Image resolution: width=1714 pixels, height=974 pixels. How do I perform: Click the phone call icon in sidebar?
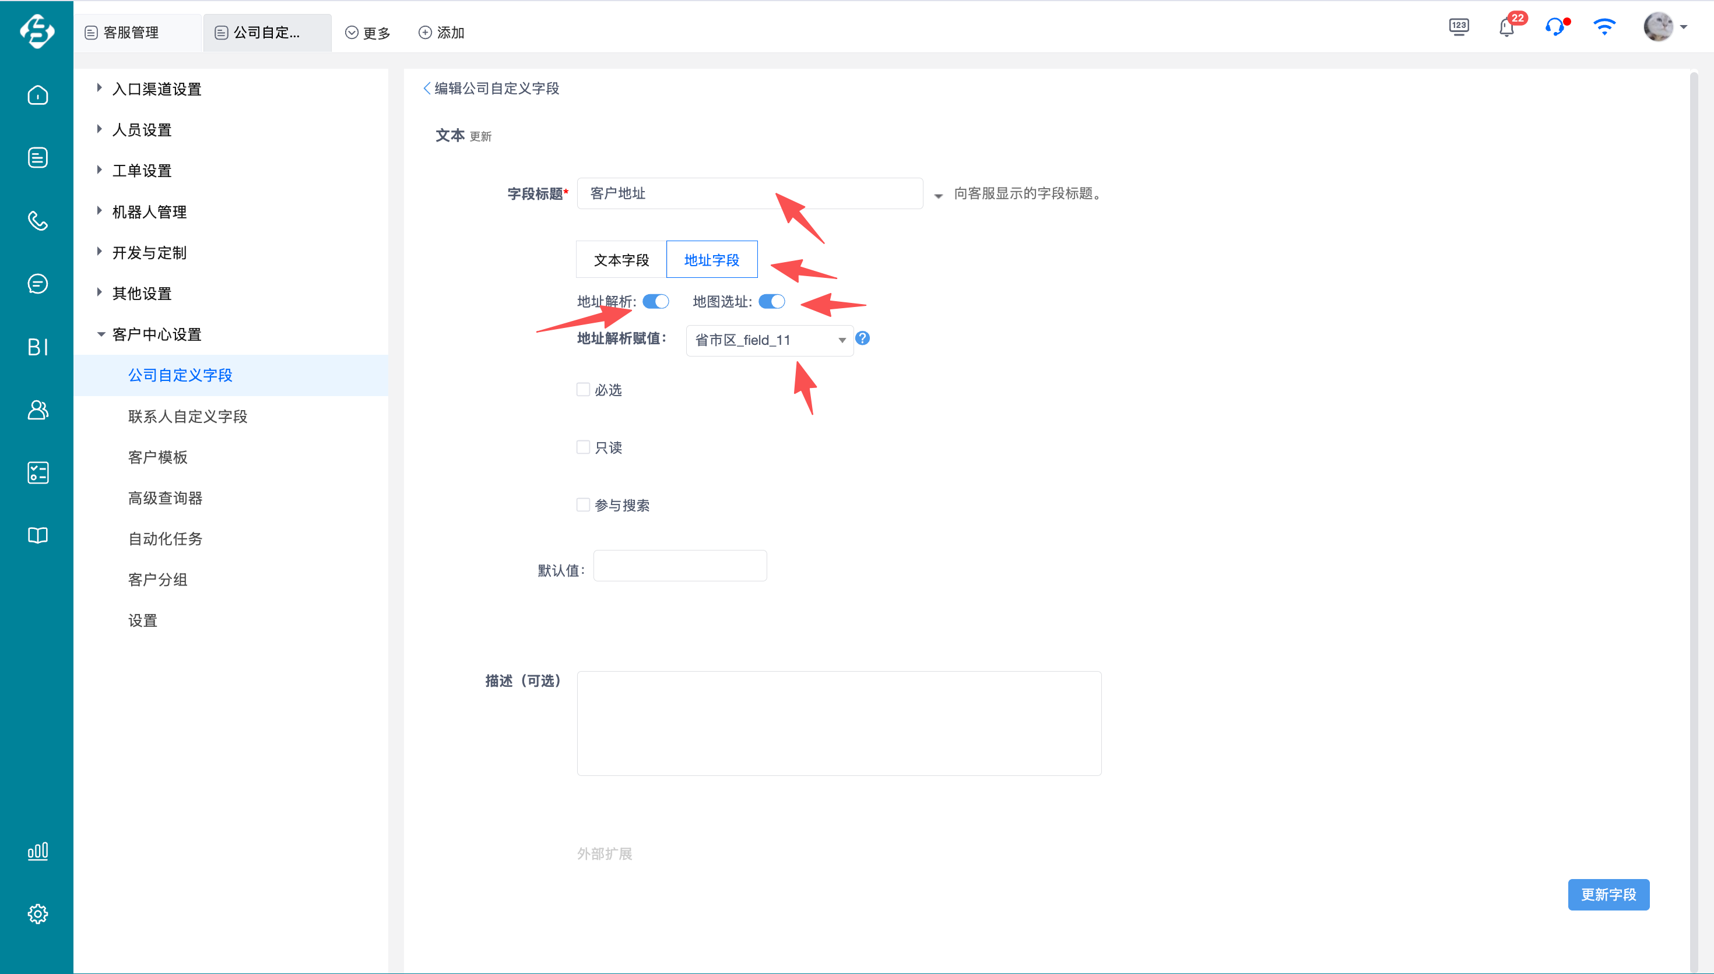(x=37, y=221)
